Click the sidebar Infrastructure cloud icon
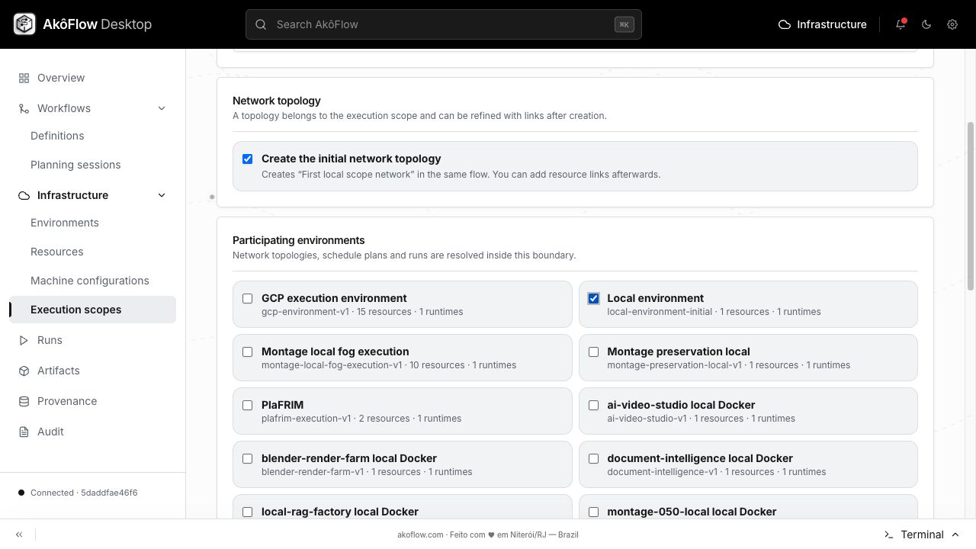 24,195
